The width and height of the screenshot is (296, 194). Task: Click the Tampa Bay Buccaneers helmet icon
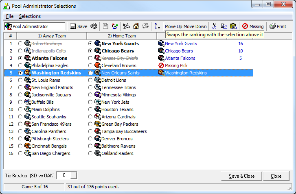click(98, 131)
